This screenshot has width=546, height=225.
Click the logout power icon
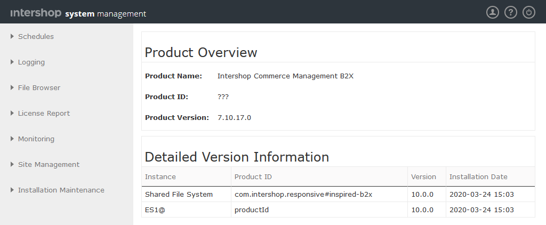click(x=528, y=13)
